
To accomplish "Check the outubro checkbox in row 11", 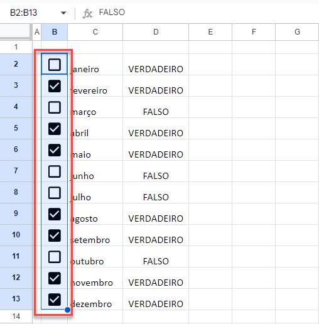I will point(55,257).
